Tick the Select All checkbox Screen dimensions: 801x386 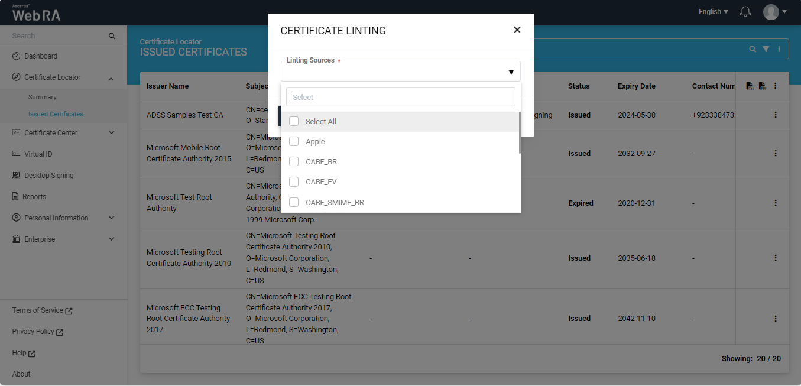coord(294,122)
